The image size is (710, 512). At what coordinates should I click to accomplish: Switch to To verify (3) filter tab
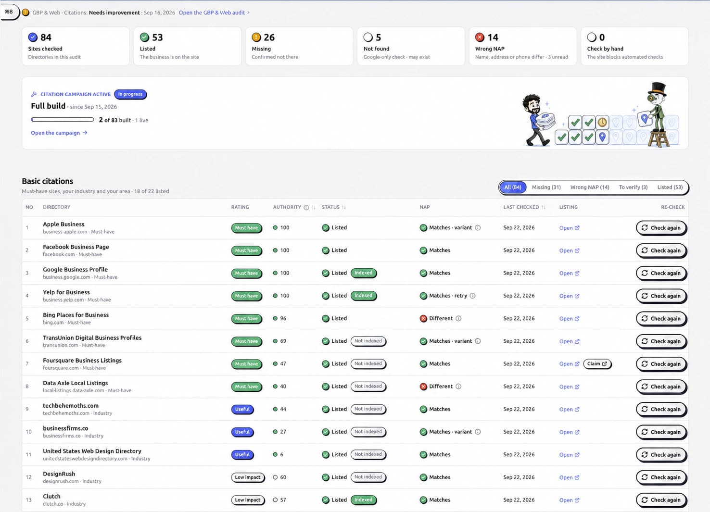(x=633, y=187)
